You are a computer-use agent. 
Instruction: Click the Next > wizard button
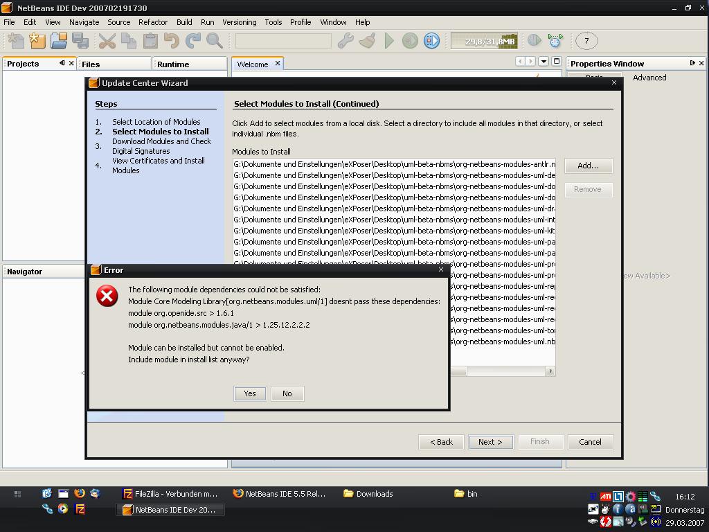pos(490,442)
